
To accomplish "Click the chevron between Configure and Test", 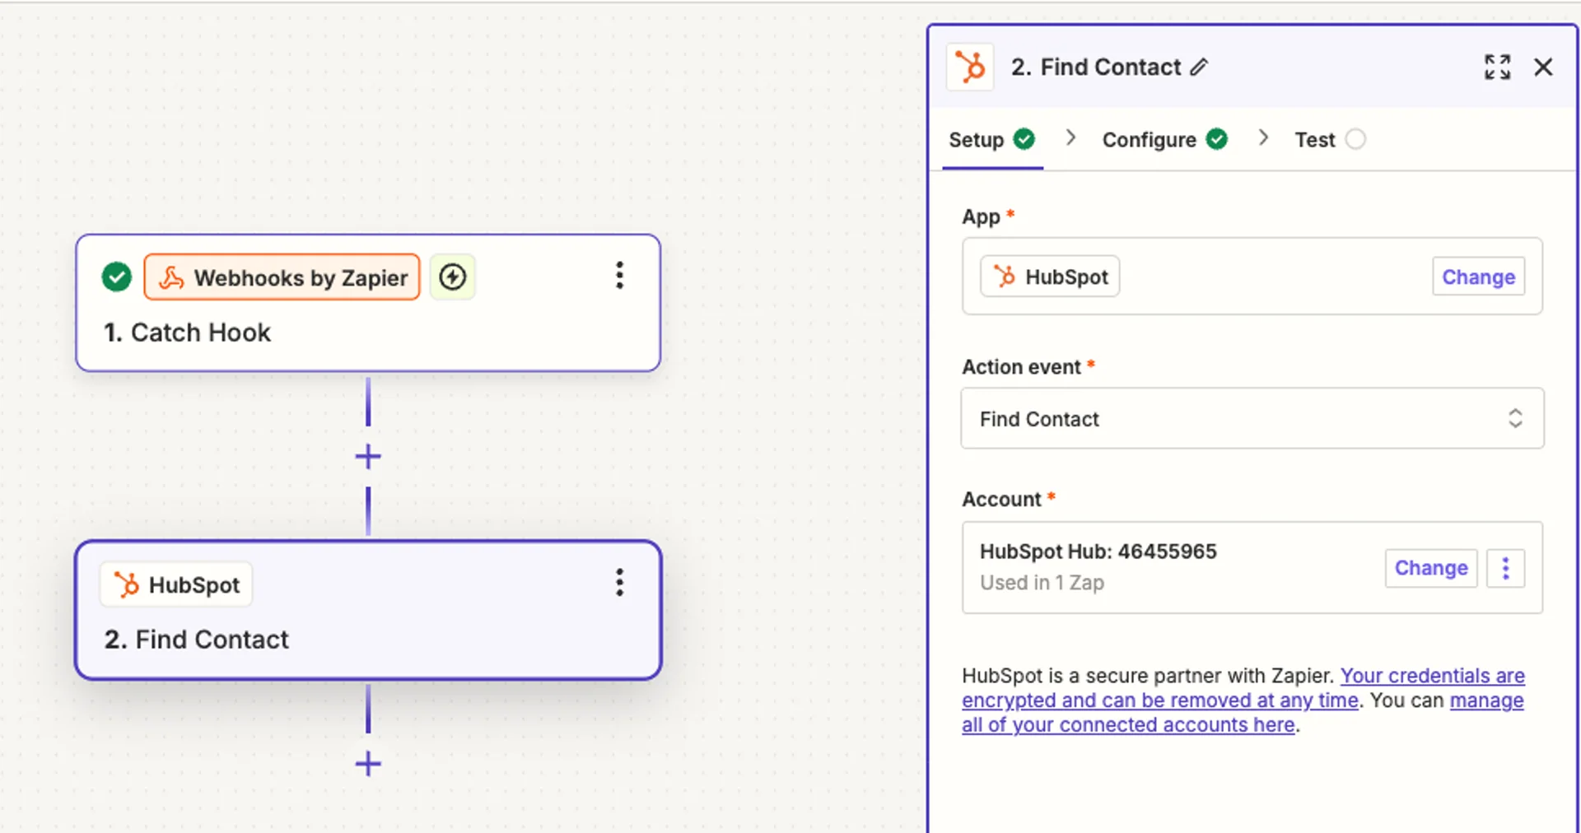I will point(1263,138).
